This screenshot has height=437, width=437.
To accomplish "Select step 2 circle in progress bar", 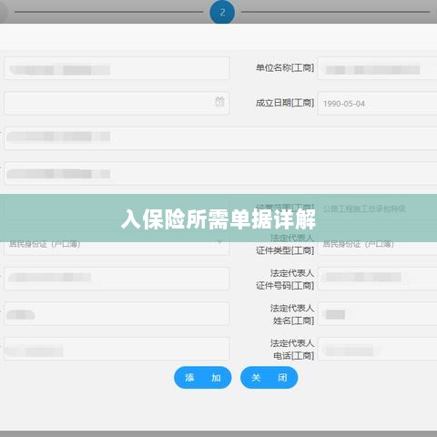I will coord(222,12).
